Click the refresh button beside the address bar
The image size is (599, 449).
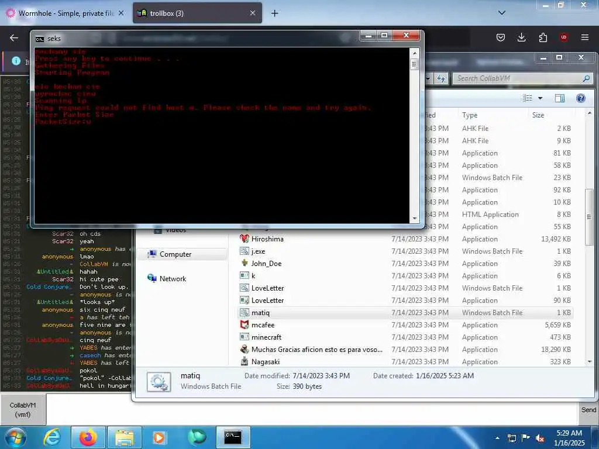(441, 78)
